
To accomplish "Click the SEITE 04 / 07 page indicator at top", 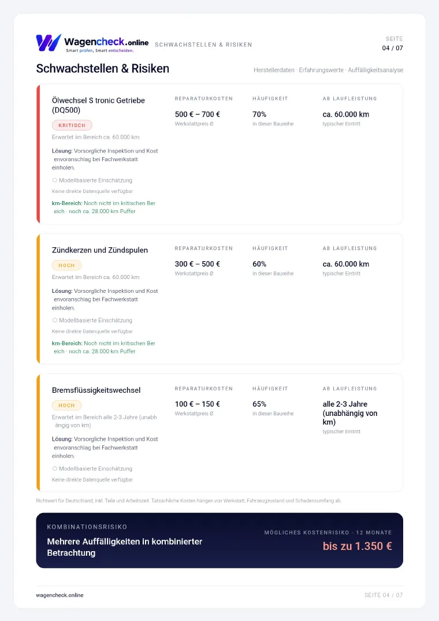I will tap(393, 43).
